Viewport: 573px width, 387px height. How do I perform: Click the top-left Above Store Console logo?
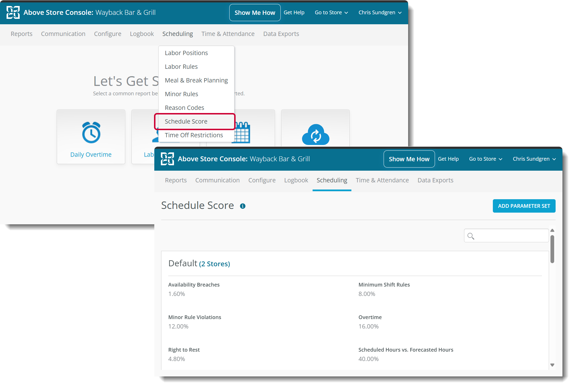(x=13, y=13)
